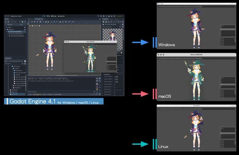Switch to the 3D workspace in Godot
Image resolution: width=239 pixels, height=155 pixels.
(48, 16)
